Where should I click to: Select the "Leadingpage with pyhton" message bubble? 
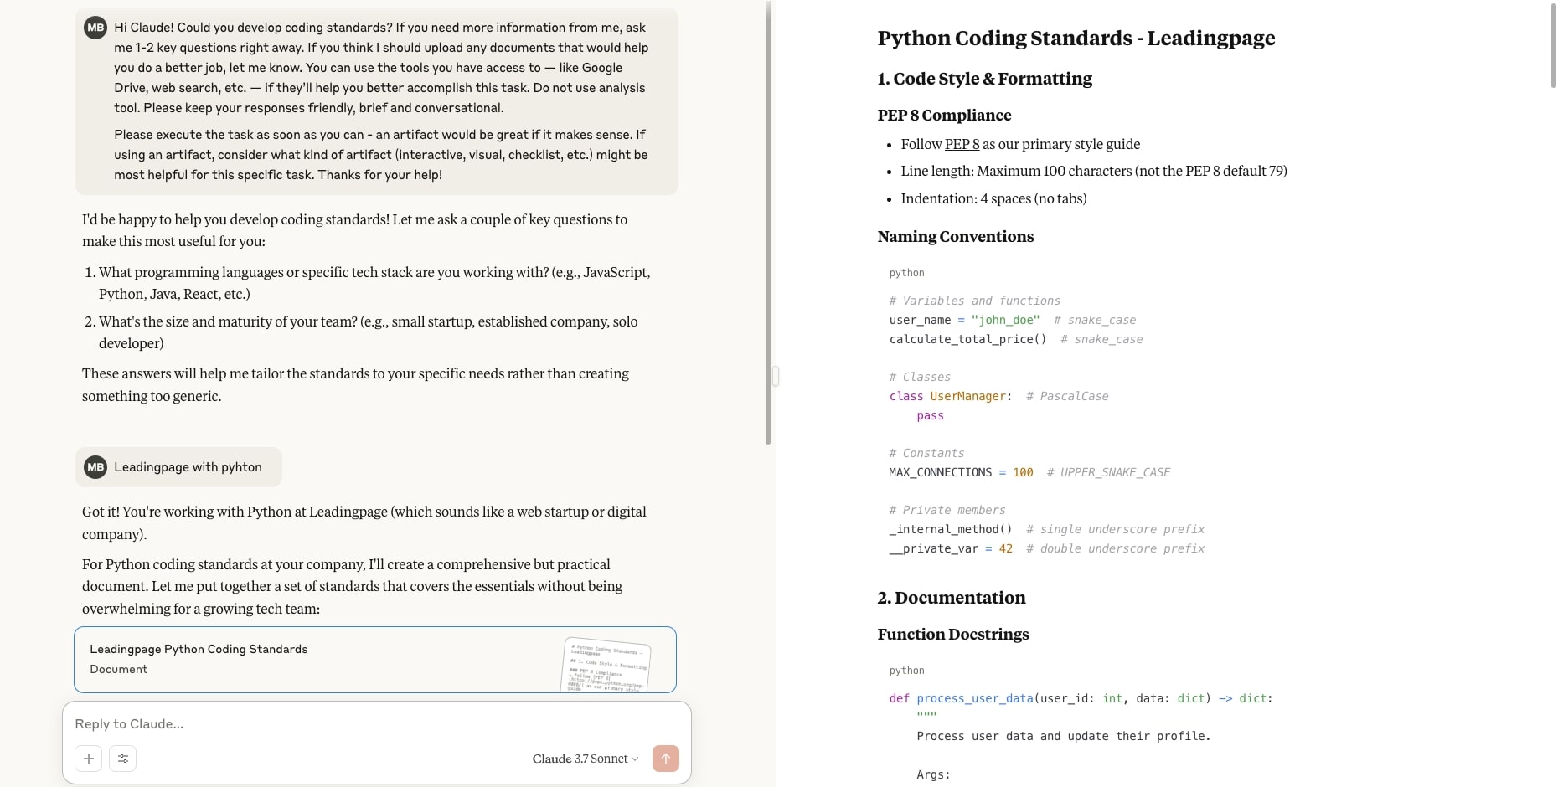(188, 467)
